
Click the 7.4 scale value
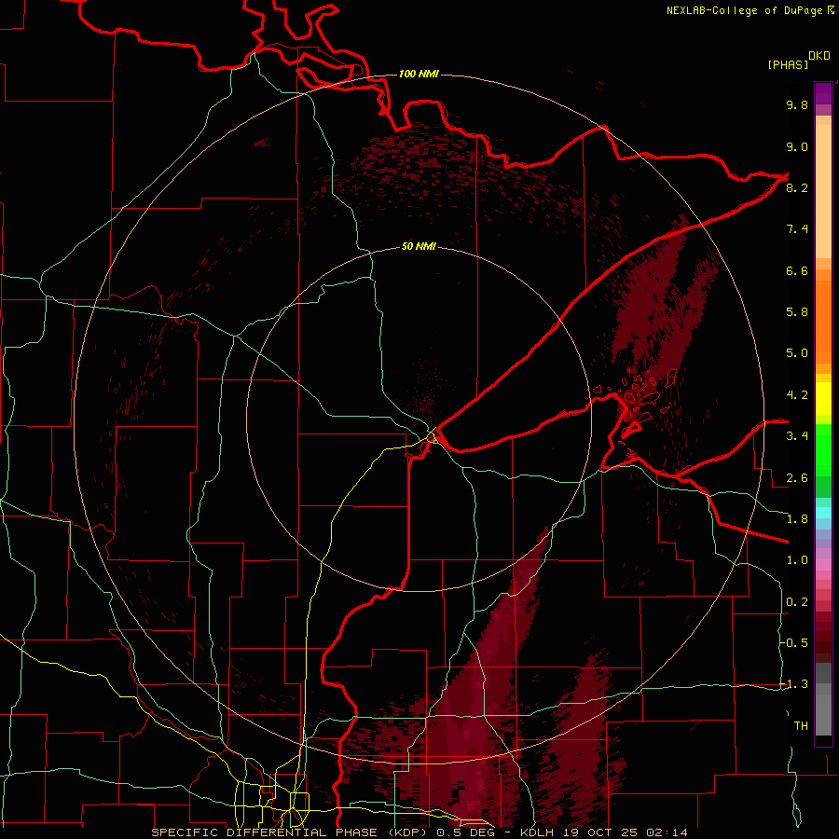click(x=797, y=229)
